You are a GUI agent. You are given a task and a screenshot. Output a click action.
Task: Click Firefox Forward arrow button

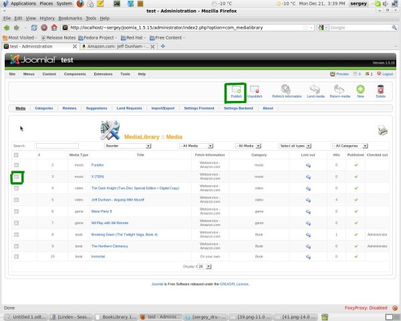coord(17,27)
